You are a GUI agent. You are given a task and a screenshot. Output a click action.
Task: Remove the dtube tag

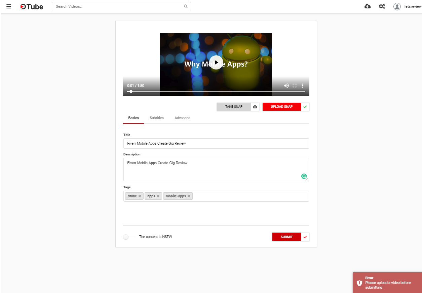pos(140,196)
